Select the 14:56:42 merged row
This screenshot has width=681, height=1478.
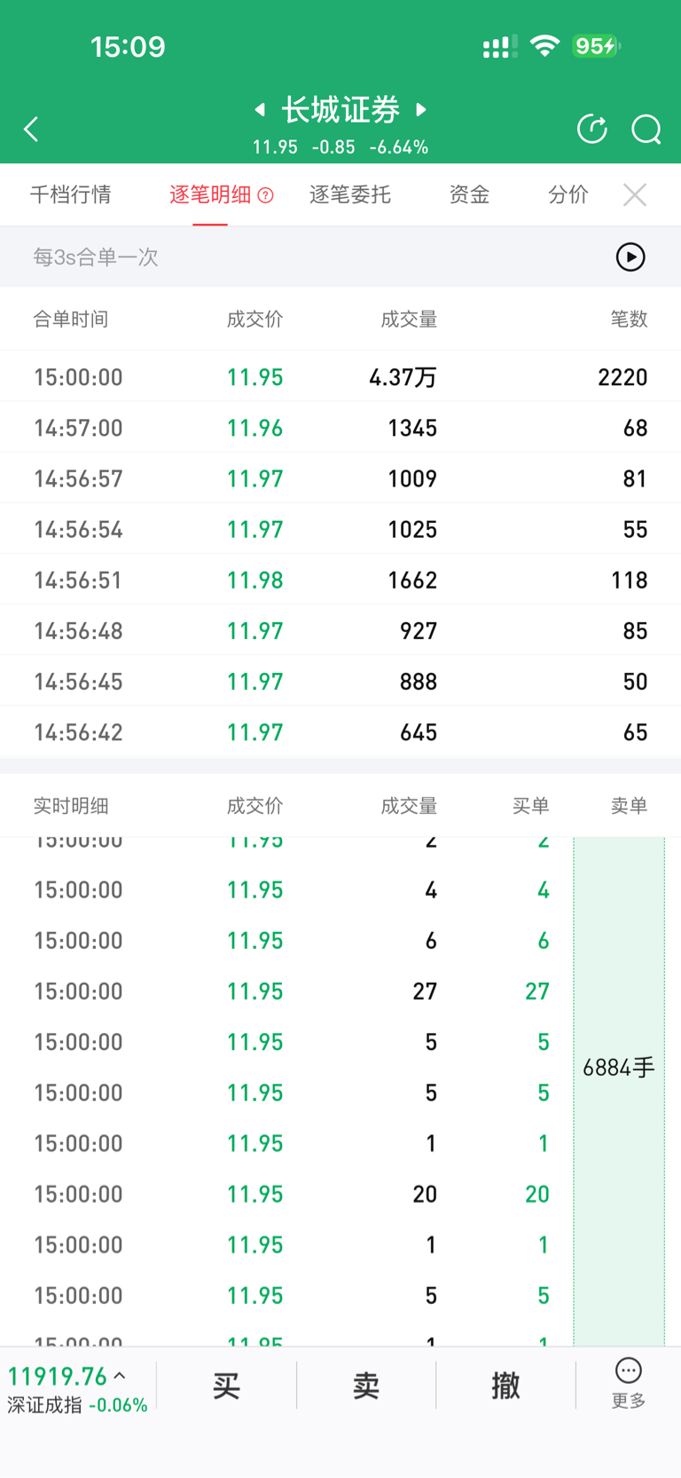(x=340, y=731)
